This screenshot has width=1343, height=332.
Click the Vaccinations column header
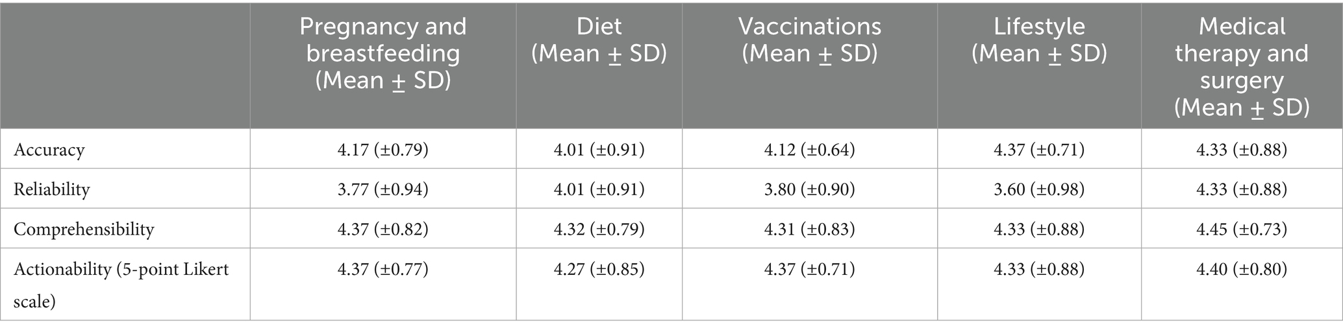click(810, 40)
